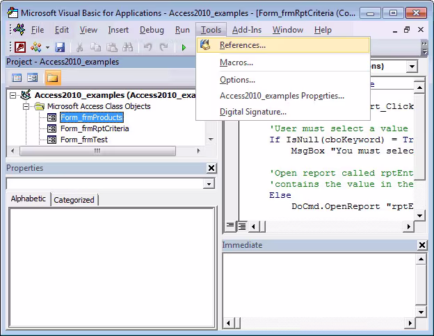Click the Access2010_examples project icon in tree
The height and width of the screenshot is (336, 434).
(26, 95)
